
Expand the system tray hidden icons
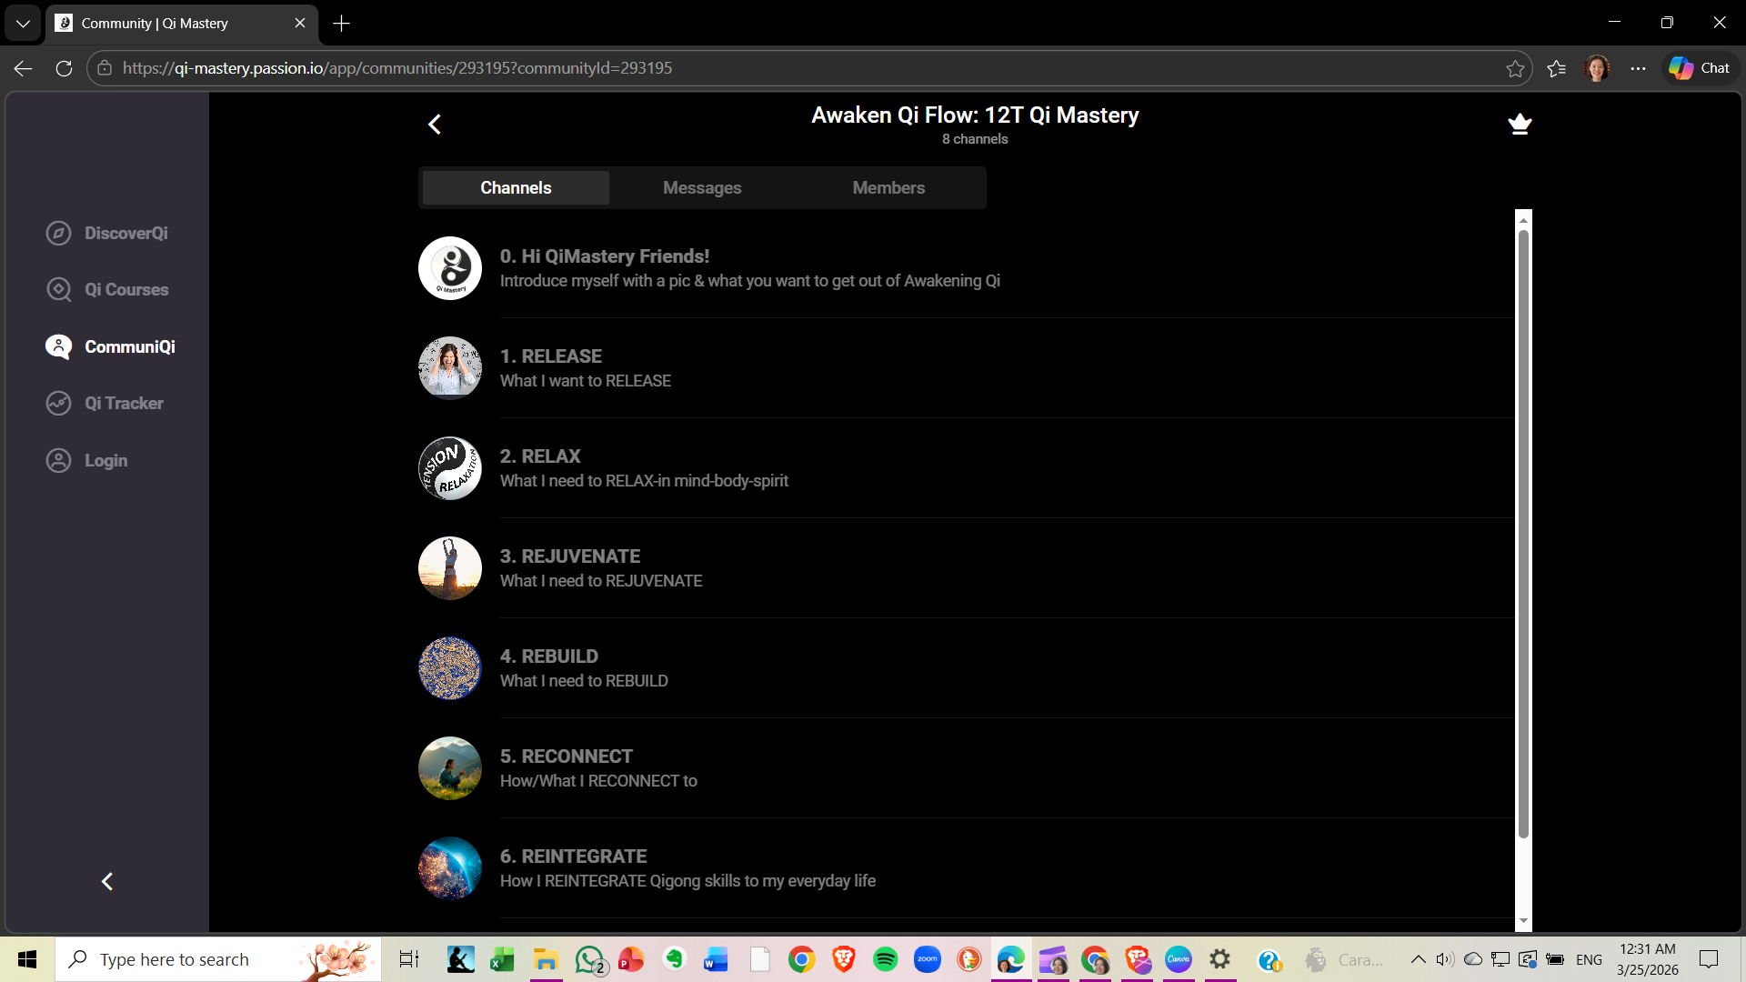coord(1418,959)
